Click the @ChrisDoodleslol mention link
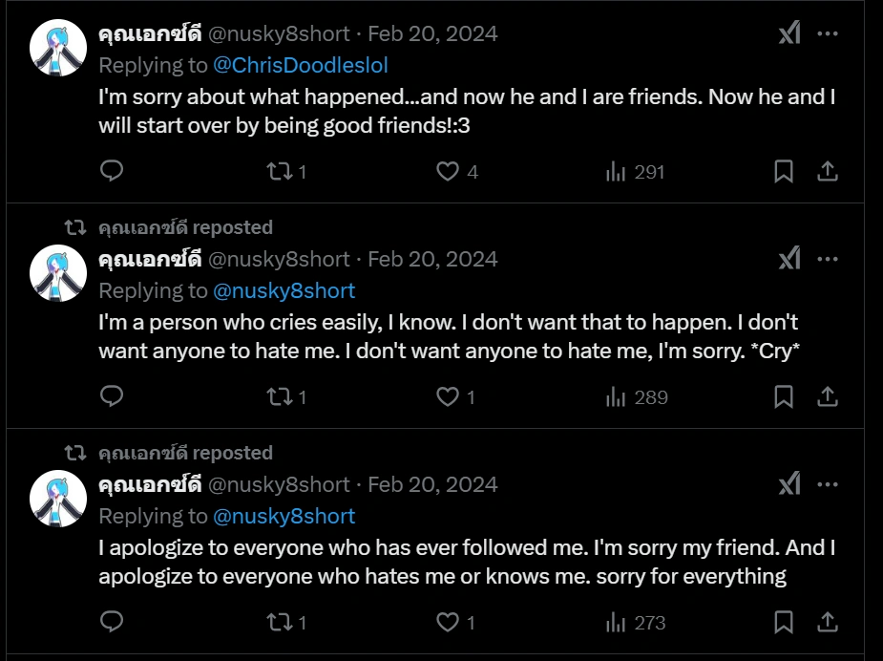The width and height of the screenshot is (883, 661). point(300,65)
